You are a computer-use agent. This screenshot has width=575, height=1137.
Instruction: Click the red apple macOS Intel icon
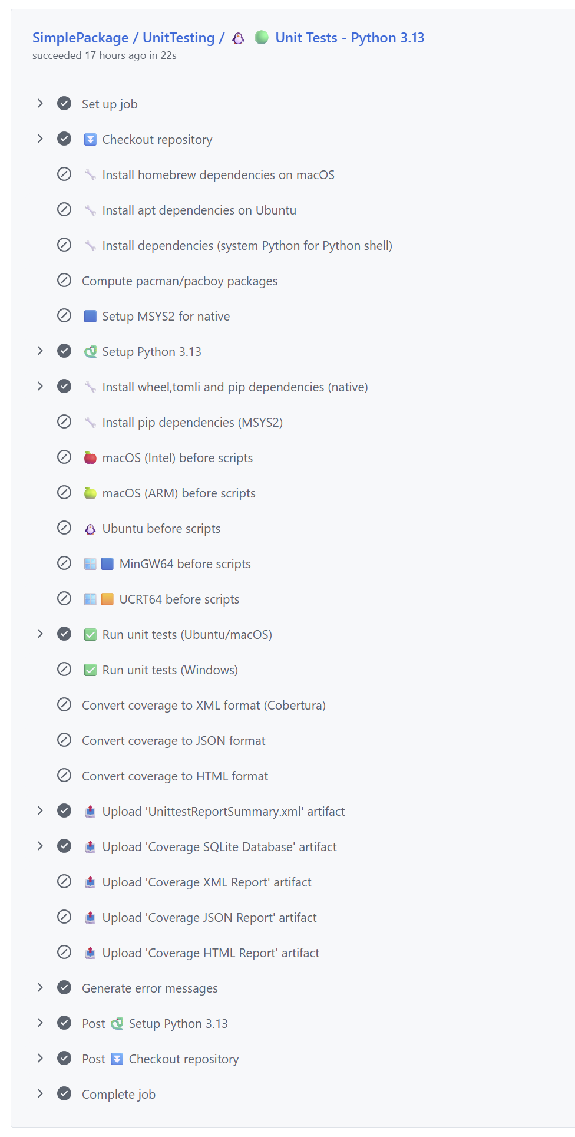90,458
